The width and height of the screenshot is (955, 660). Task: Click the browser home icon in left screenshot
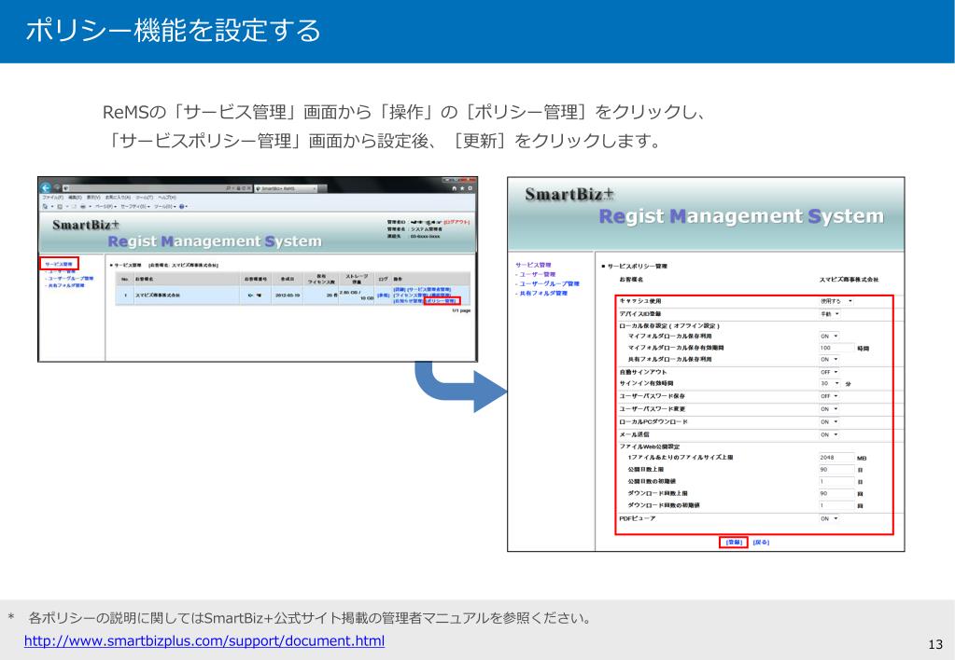point(455,188)
